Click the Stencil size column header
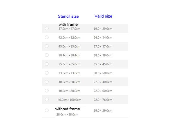This screenshot has height=130, width=174. [68, 16]
